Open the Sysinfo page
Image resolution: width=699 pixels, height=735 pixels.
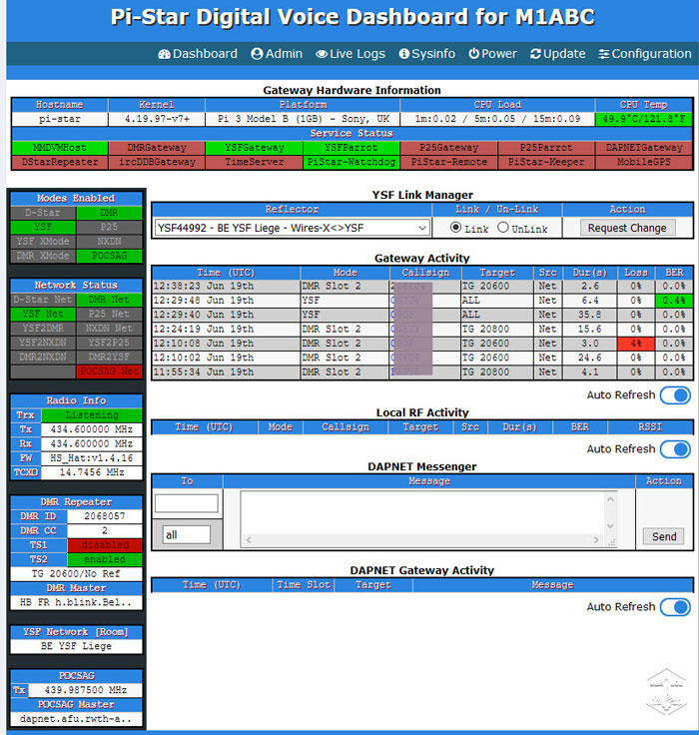click(427, 54)
